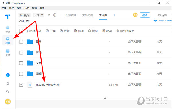Open the 文件 menu
Screen dimensions: 172x109
pos(4,8)
